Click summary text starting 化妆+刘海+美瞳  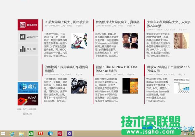(x=107, y=45)
